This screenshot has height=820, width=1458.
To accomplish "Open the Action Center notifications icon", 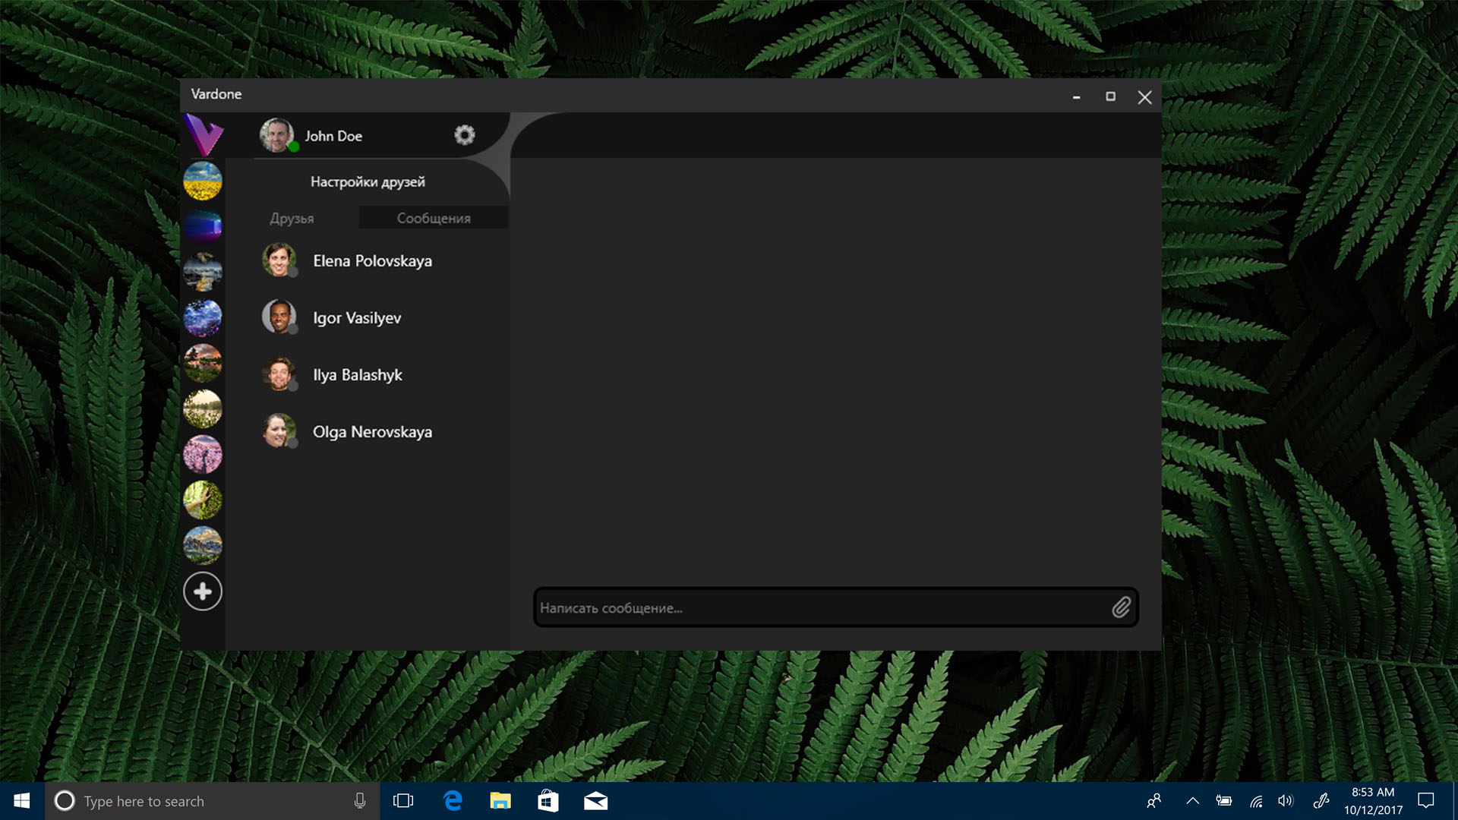I will pos(1426,801).
